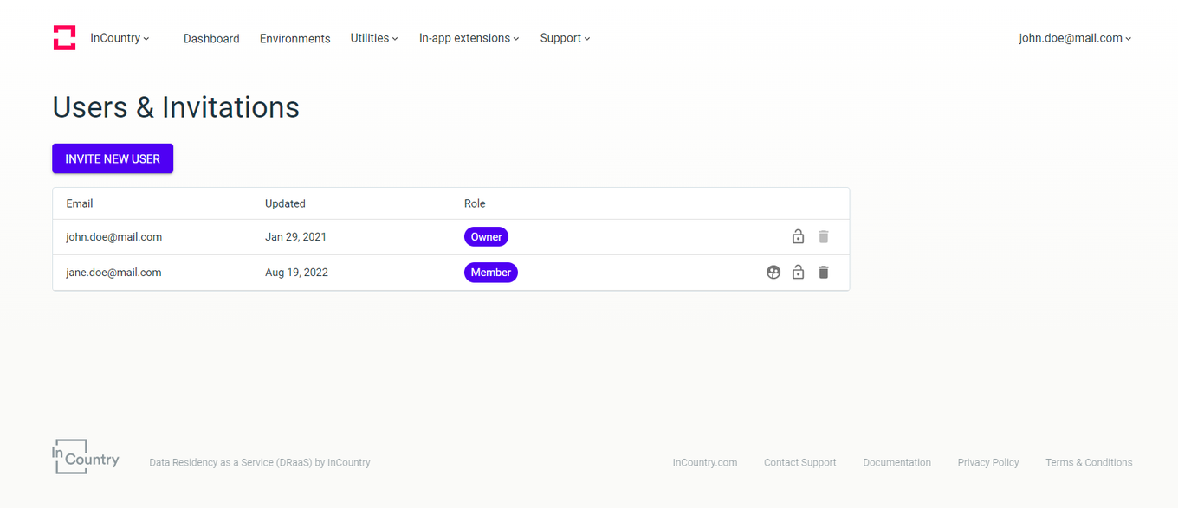The height and width of the screenshot is (508, 1178).
Task: Click the Member role badge for jane.doe
Action: coord(490,272)
